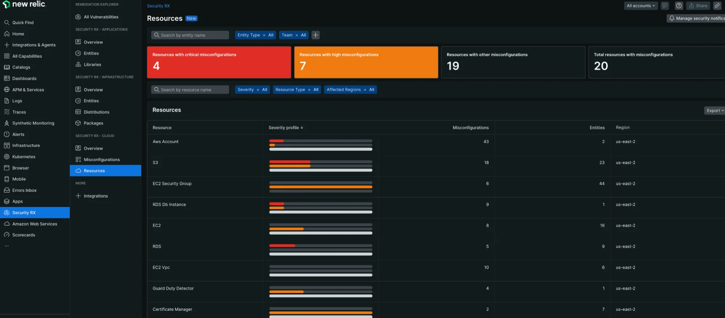Select Misconfigurations in Security RX Cloud menu
The height and width of the screenshot is (318, 725).
[x=102, y=160]
